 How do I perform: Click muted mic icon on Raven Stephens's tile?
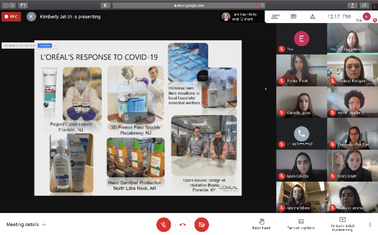tap(332, 112)
